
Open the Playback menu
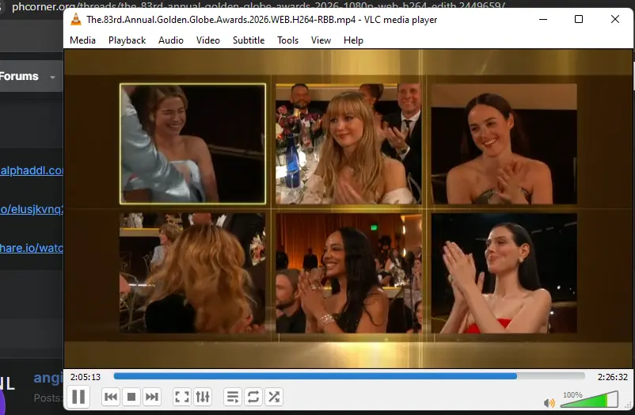(127, 40)
